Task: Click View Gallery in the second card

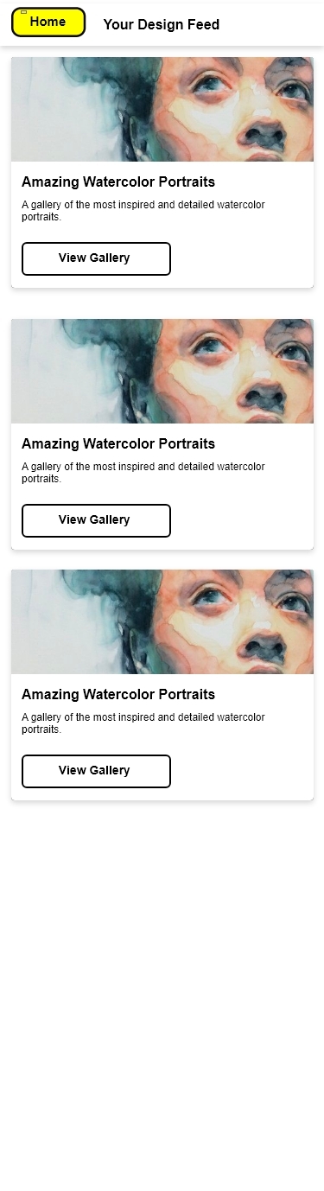Action: click(x=96, y=520)
